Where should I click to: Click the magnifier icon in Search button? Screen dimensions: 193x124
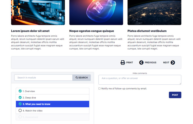(77, 78)
